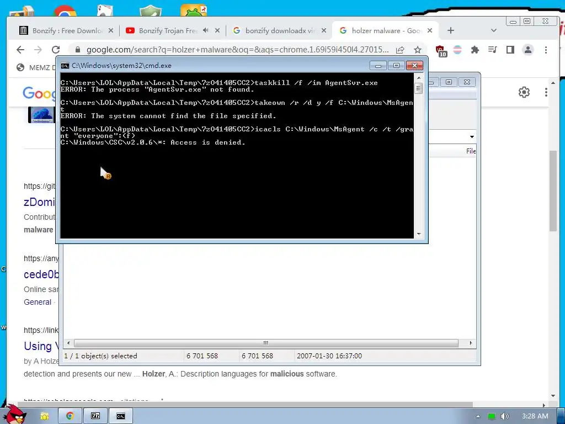Click the 7-Zip horizontal scrollbar thumb
The height and width of the screenshot is (424, 565).
pyautogui.click(x=266, y=343)
